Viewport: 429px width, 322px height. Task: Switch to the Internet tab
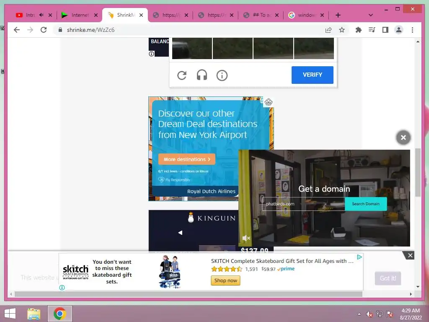[x=80, y=15]
